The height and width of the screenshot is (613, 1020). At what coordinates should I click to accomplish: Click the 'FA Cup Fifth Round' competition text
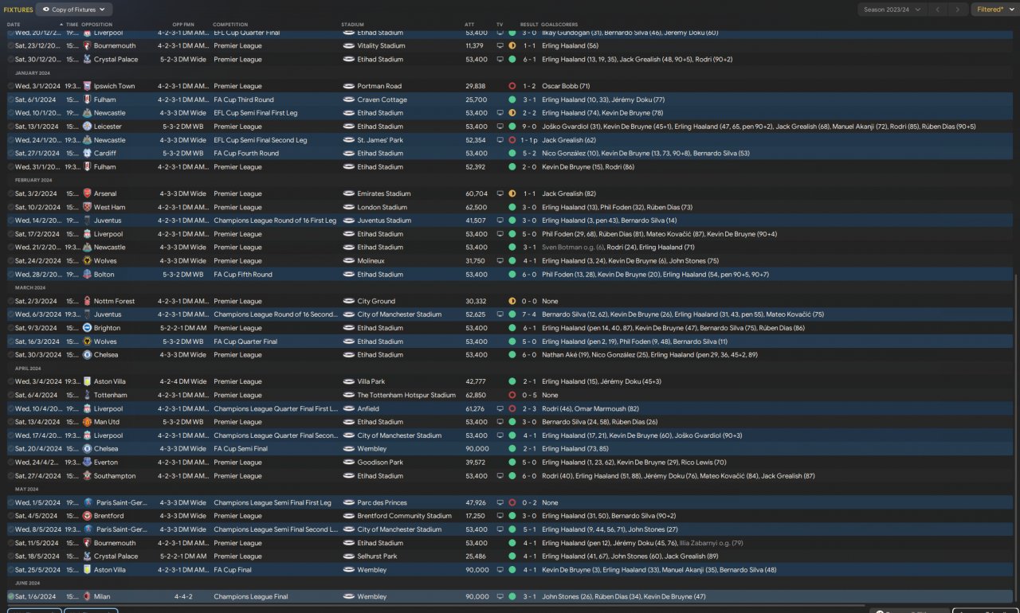click(x=243, y=275)
